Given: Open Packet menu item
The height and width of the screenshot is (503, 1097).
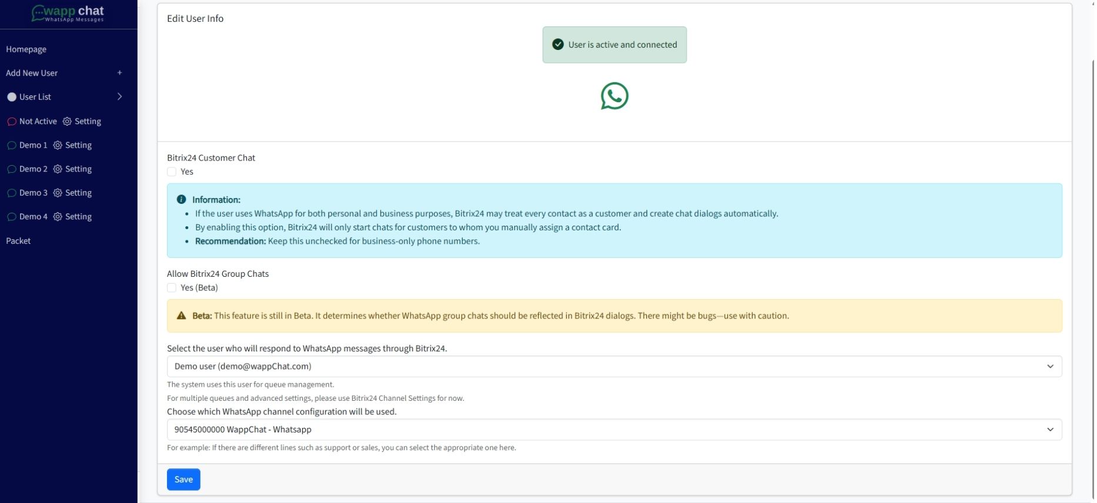Looking at the screenshot, I should (x=18, y=241).
